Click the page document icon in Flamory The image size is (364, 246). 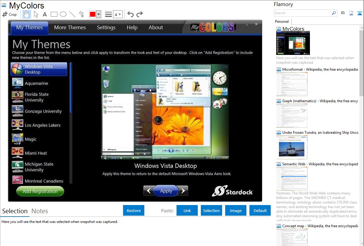351,13
